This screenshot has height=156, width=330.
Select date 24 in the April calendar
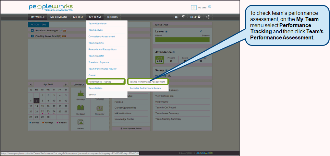[54, 112]
